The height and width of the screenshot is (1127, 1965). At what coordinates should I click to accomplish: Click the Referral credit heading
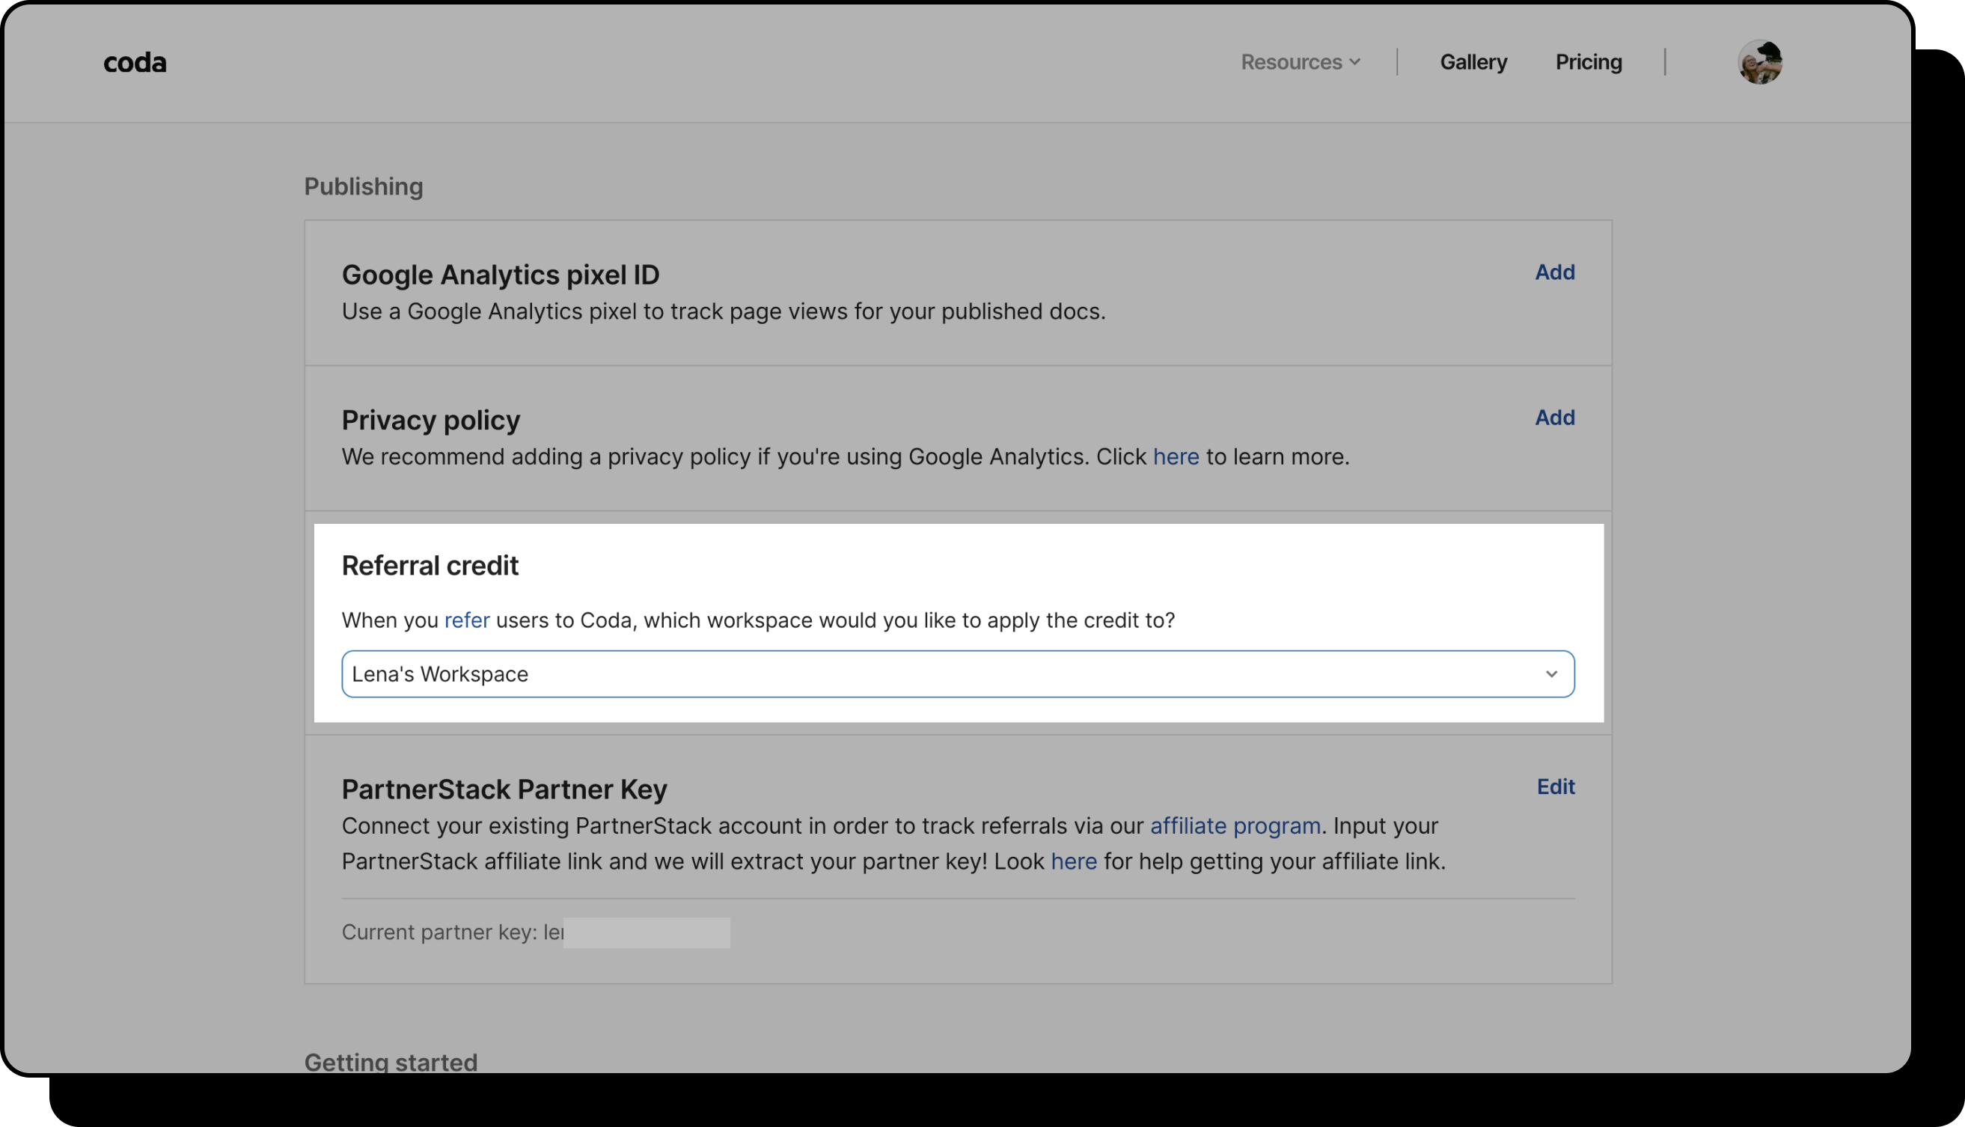pyautogui.click(x=430, y=566)
